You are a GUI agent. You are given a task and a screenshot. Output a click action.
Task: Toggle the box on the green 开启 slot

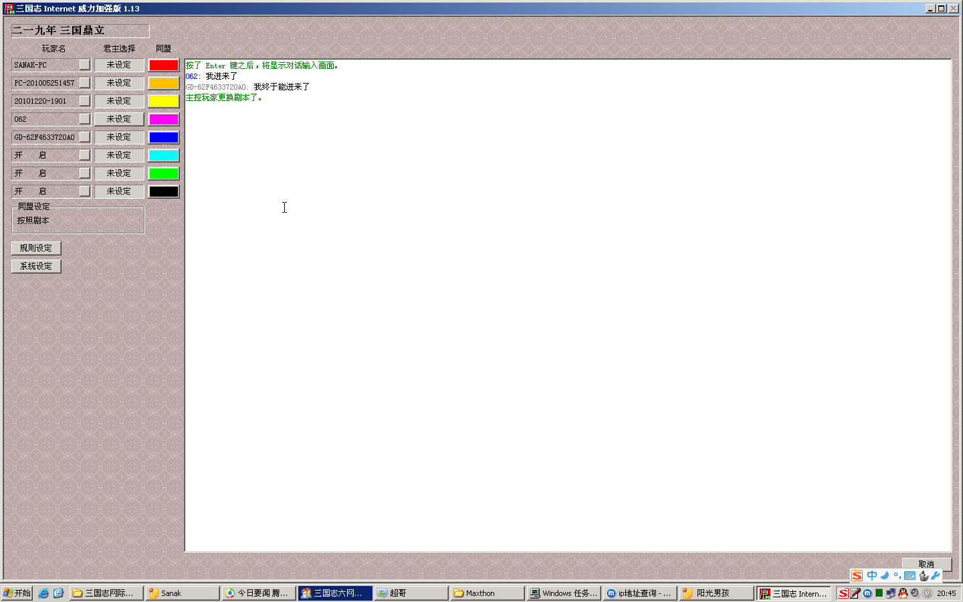click(x=84, y=173)
